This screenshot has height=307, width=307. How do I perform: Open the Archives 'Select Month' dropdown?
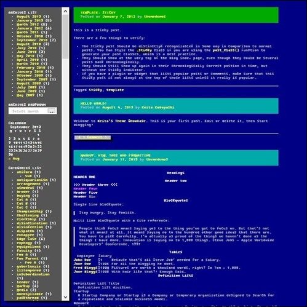tap(33, 111)
